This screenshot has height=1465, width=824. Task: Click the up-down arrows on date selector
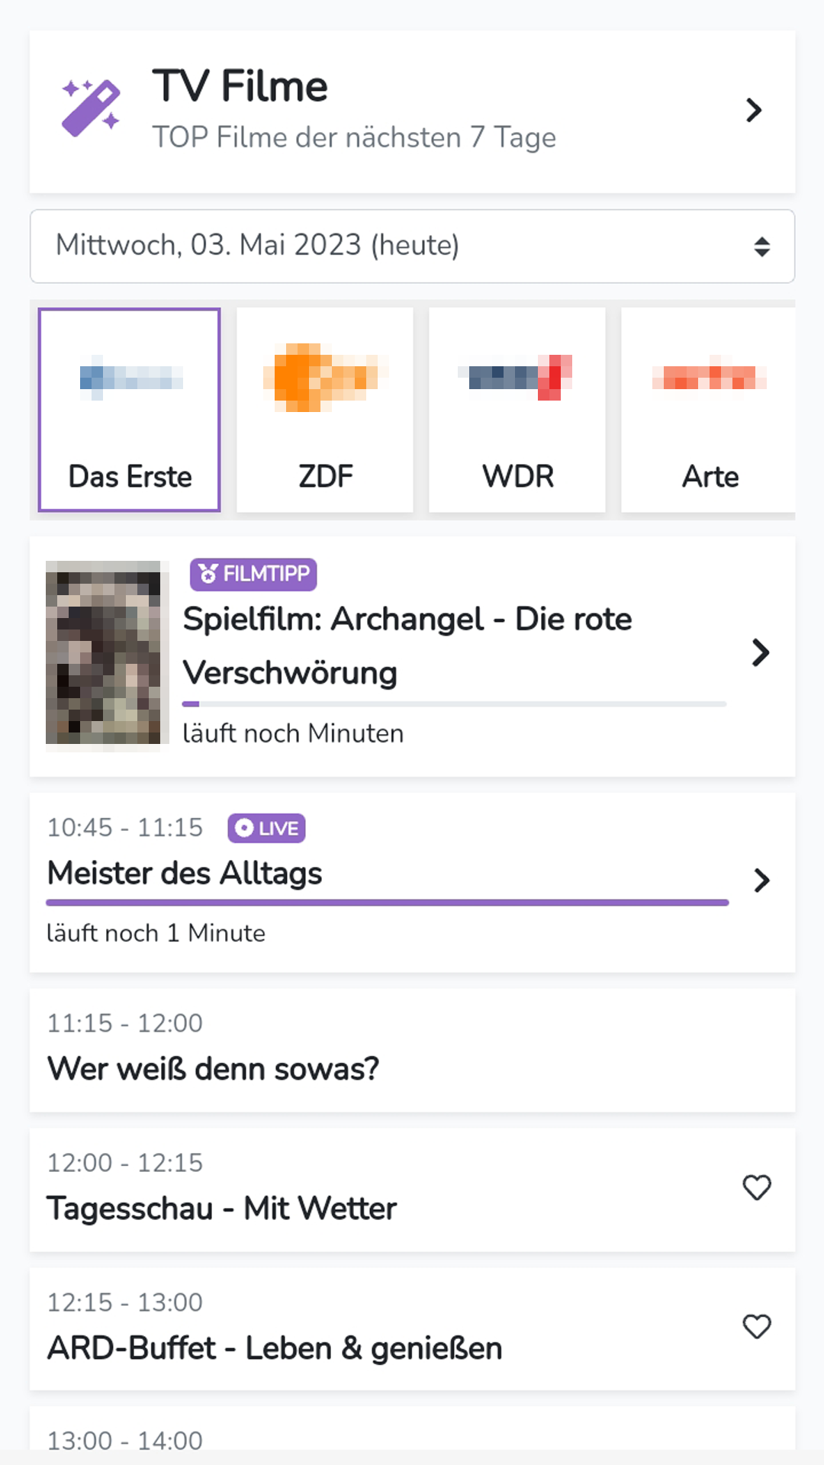761,246
